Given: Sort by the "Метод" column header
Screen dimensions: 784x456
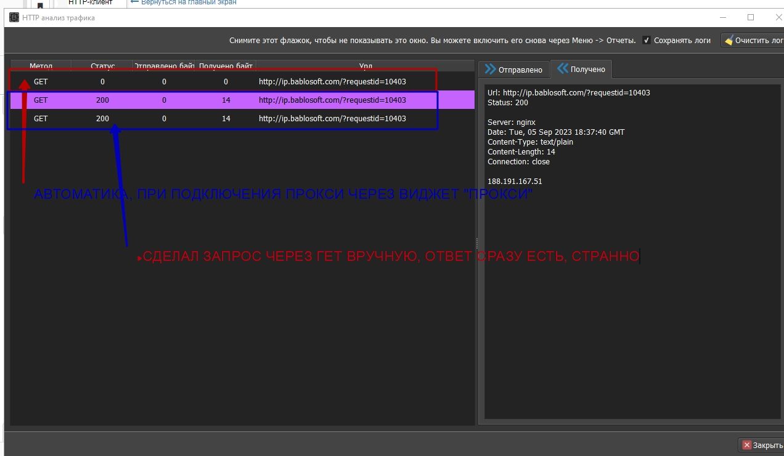Looking at the screenshot, I should click(41, 66).
